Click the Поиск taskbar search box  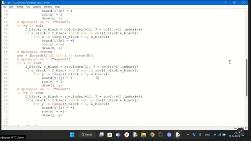click(x=87, y=135)
